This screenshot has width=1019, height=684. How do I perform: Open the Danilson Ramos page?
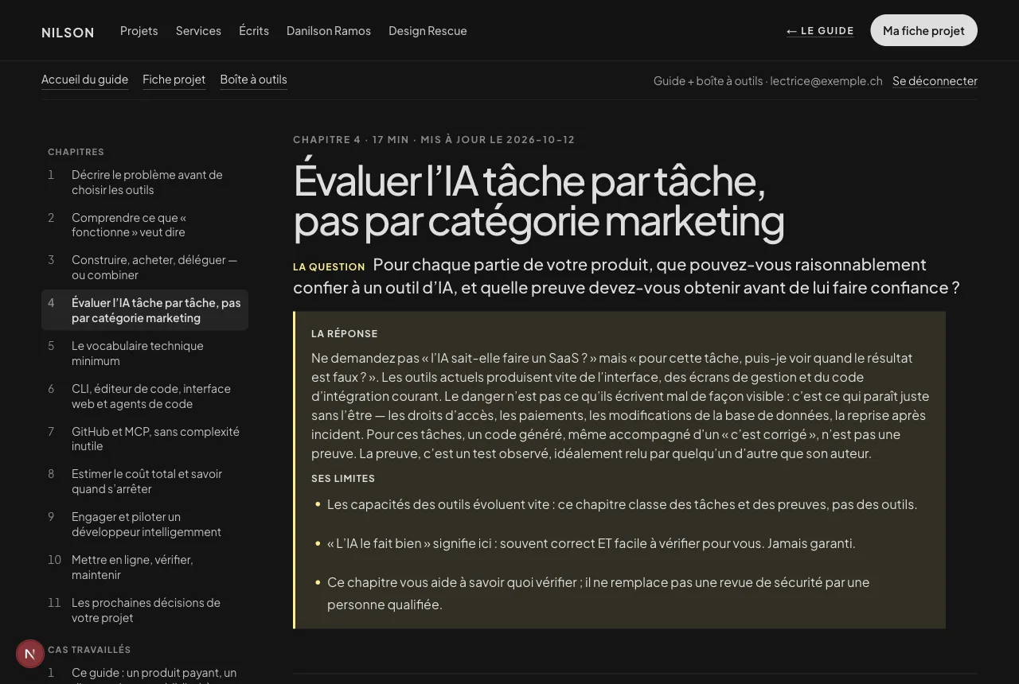[329, 31]
